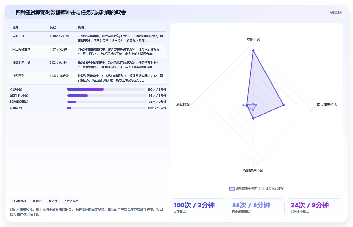Click the outer radar point on 固定间隔重试 axis
The height and width of the screenshot is (227, 353).
(284, 105)
